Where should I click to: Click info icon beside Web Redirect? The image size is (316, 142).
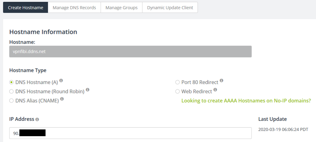click(x=215, y=90)
